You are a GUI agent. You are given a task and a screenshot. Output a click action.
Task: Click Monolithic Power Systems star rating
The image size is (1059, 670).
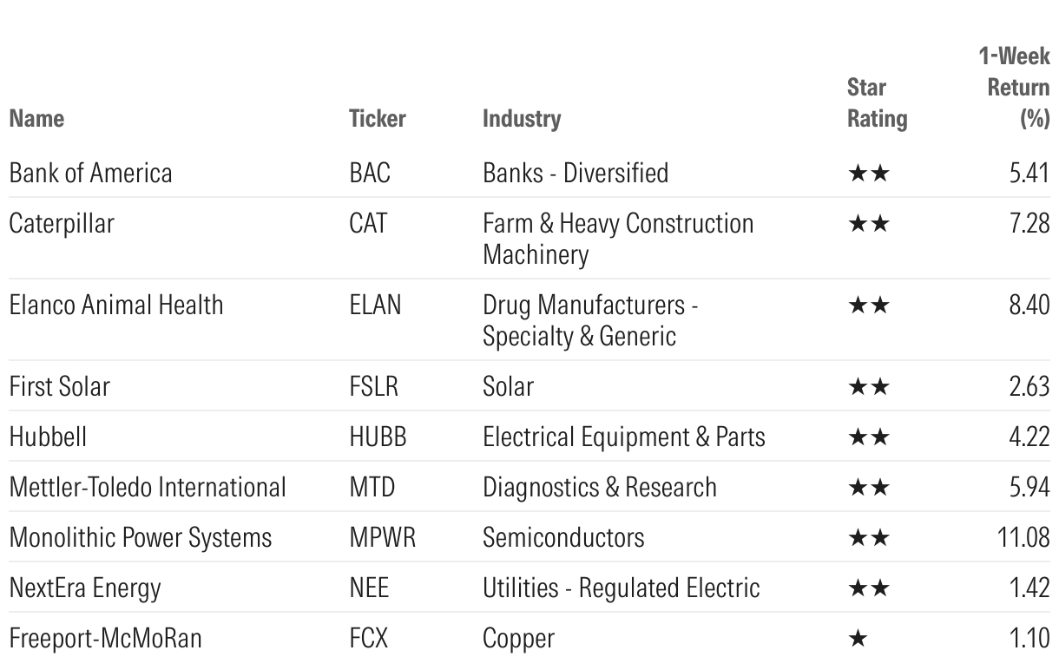point(868,538)
